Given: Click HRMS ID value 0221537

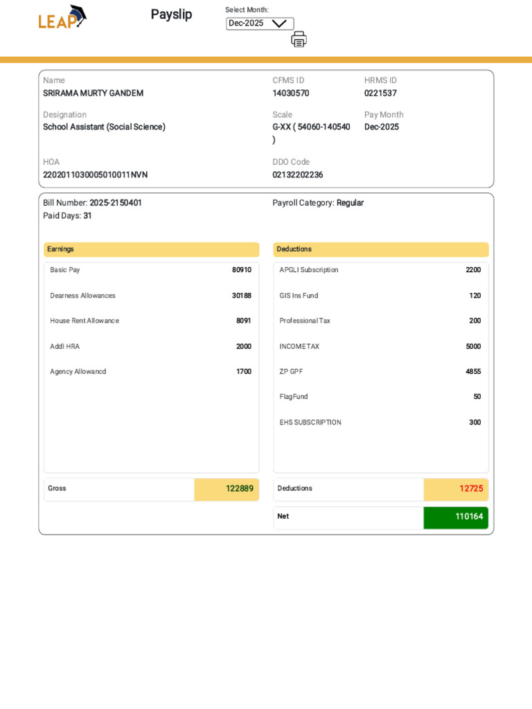Looking at the screenshot, I should pos(380,93).
